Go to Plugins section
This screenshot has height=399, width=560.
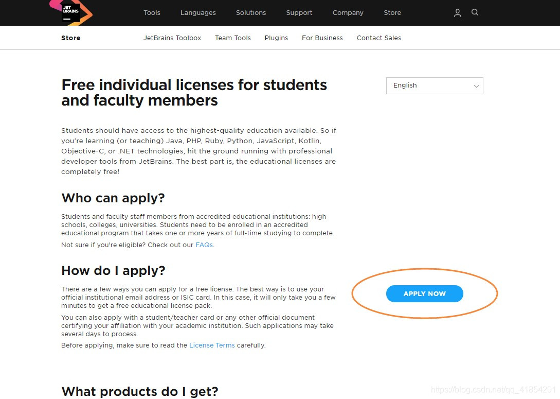point(276,38)
